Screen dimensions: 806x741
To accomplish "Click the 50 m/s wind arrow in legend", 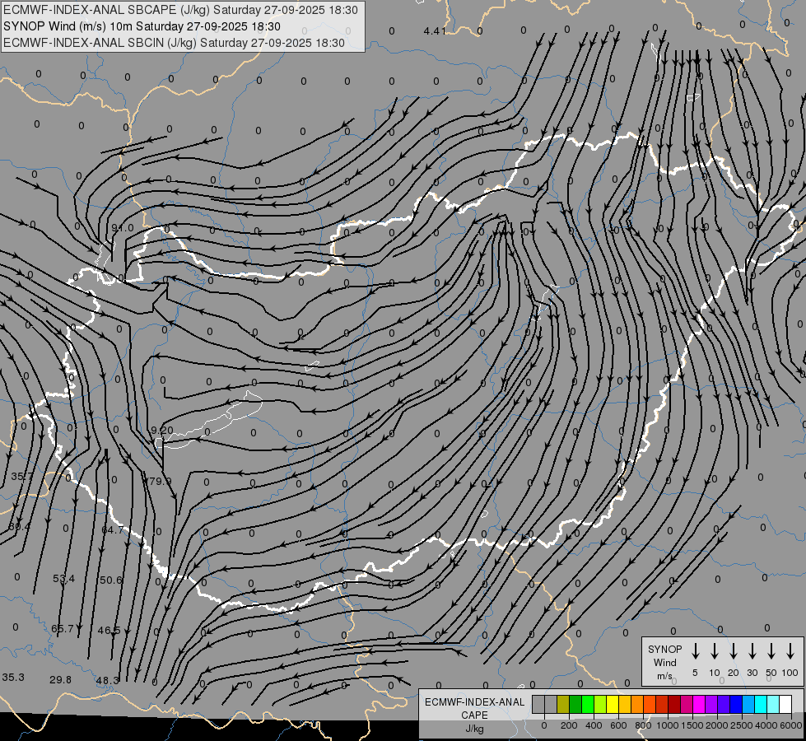I will [771, 650].
